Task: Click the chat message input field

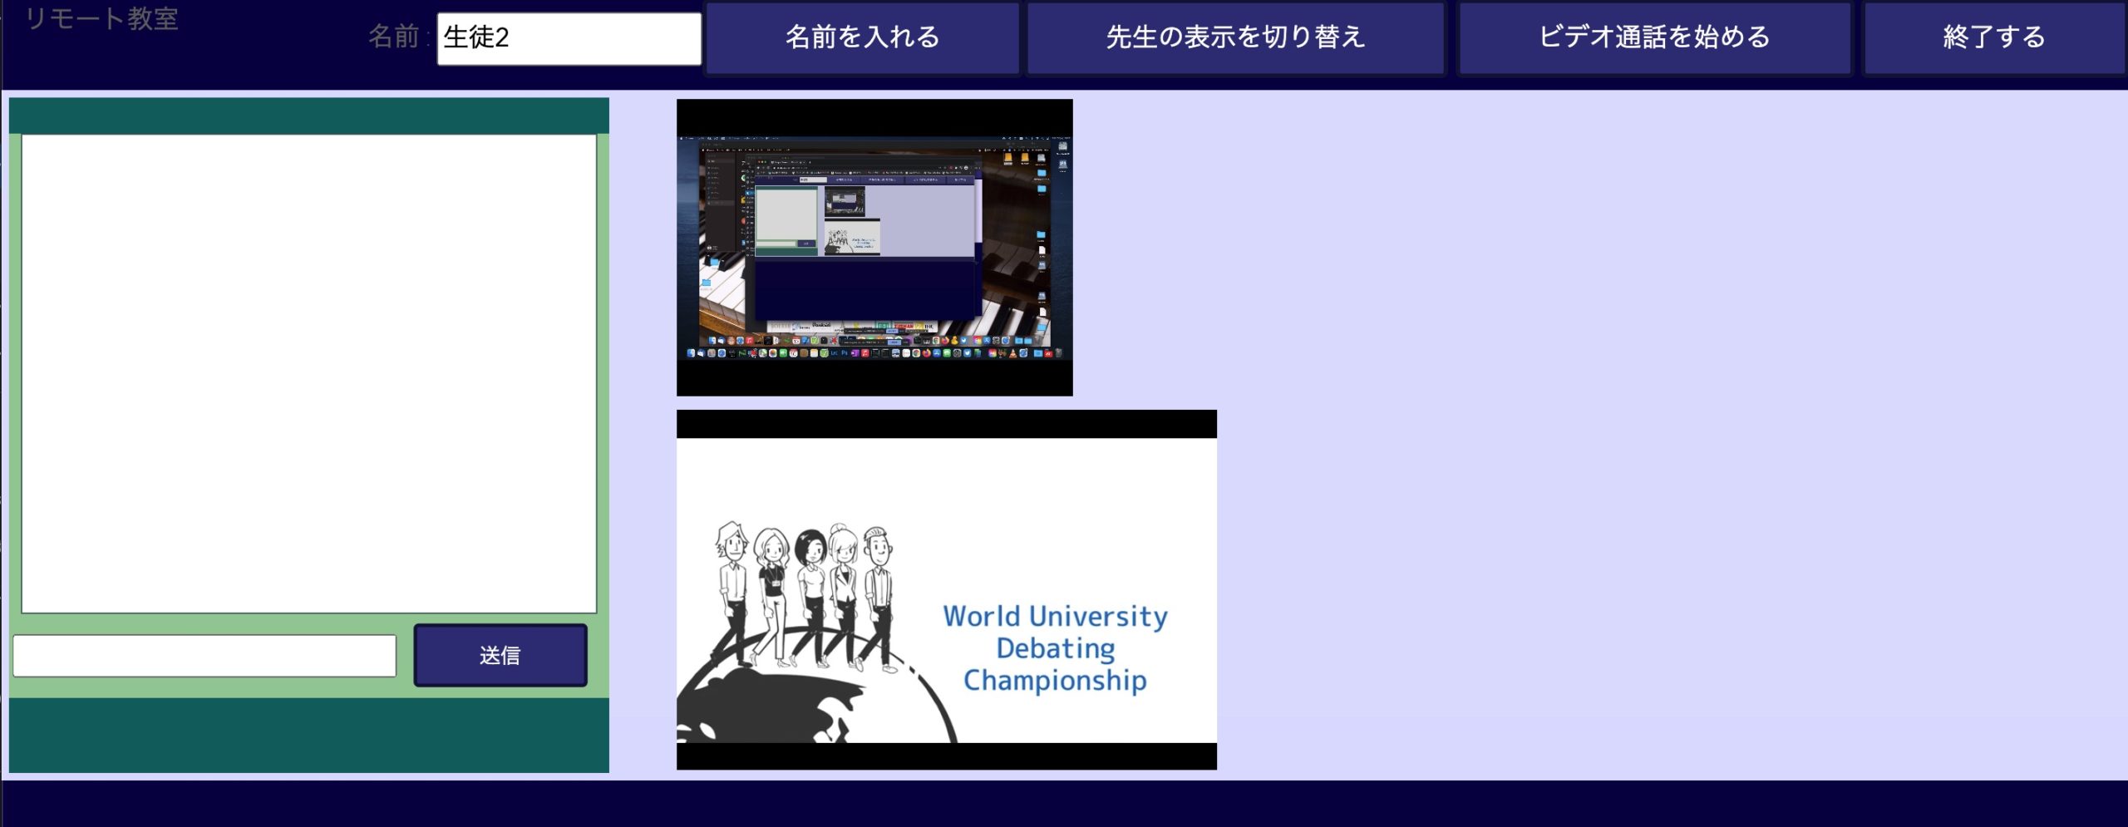Action: point(204,656)
